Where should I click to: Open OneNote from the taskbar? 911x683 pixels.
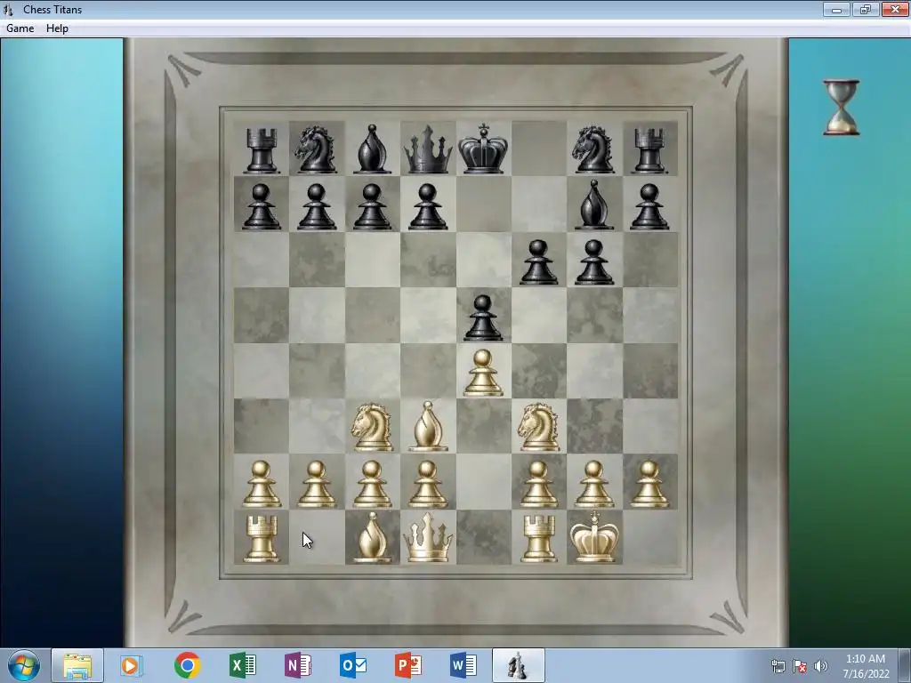[297, 665]
